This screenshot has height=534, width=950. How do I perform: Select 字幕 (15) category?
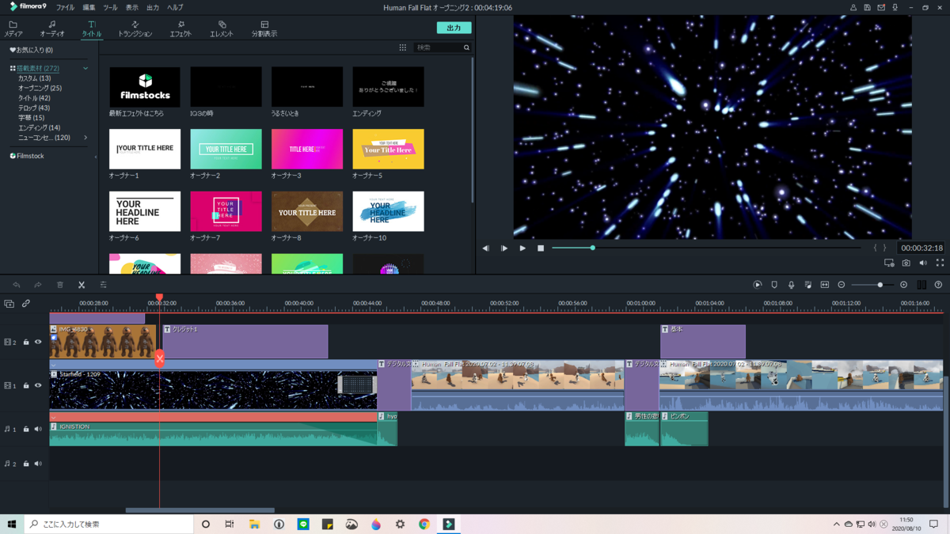point(32,118)
